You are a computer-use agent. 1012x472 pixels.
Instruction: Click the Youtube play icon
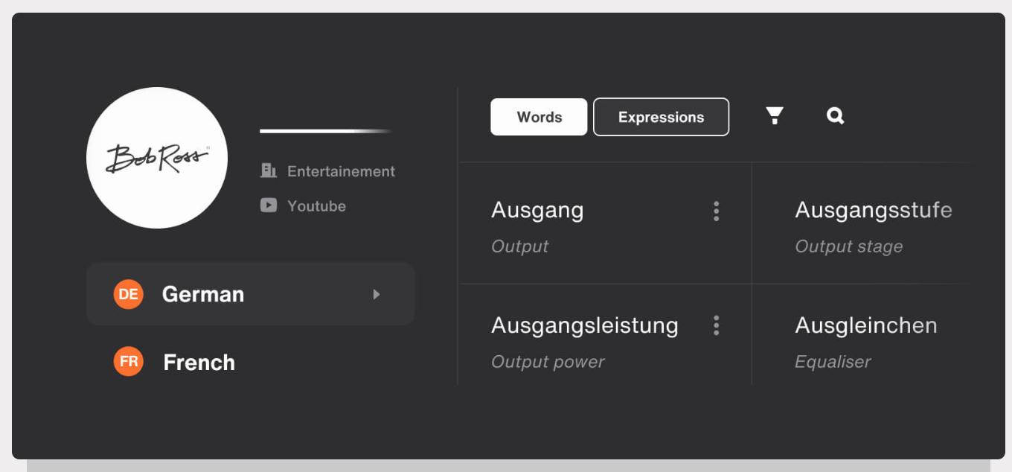tap(269, 205)
